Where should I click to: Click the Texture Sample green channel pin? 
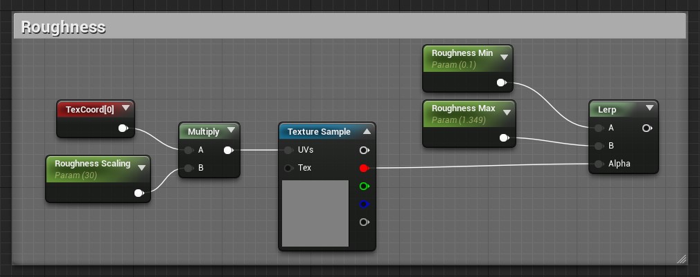click(365, 186)
